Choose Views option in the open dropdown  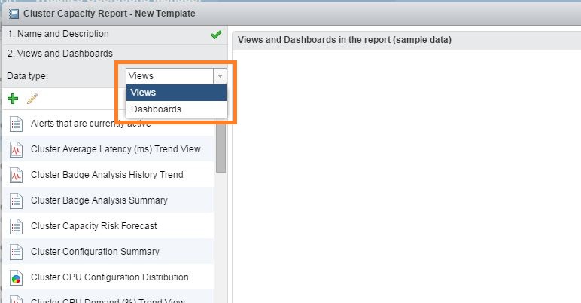point(143,93)
